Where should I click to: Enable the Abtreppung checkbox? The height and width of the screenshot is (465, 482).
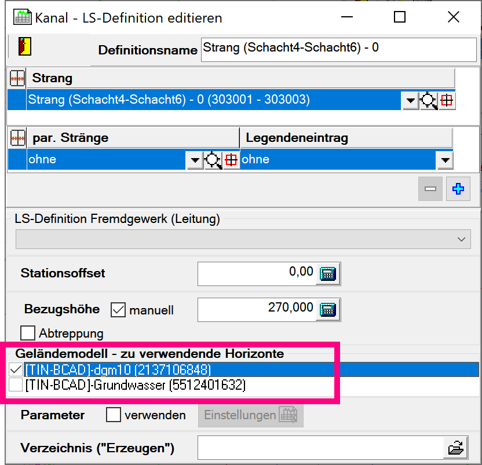coord(27,333)
